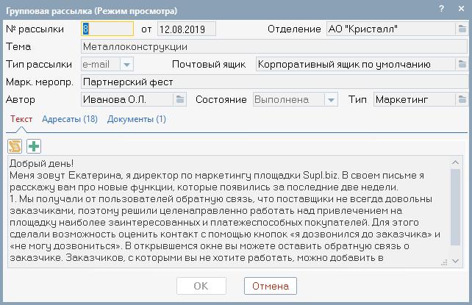Open folder picker beside Автор field
472x305 pixels.
coord(180,99)
